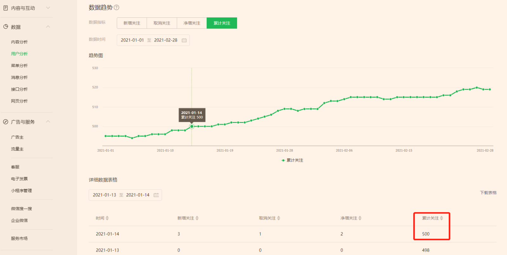Screen dimensions: 507x255
Task: Select the 取消关注 metric option
Action: [x=162, y=23]
